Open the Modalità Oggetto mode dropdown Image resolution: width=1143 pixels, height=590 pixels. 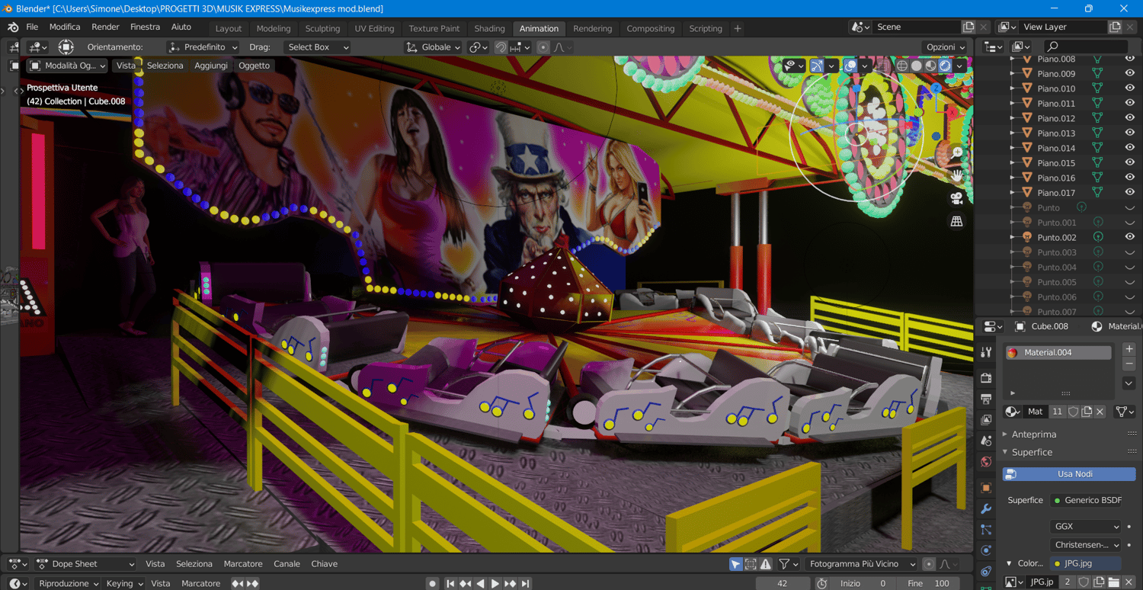67,66
